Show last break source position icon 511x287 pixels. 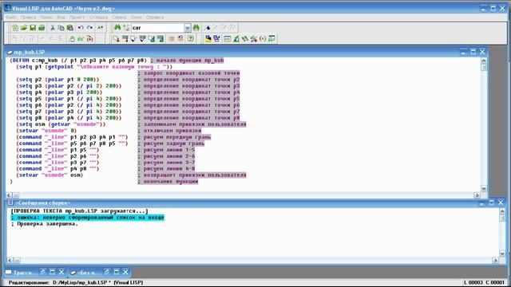tap(89, 39)
